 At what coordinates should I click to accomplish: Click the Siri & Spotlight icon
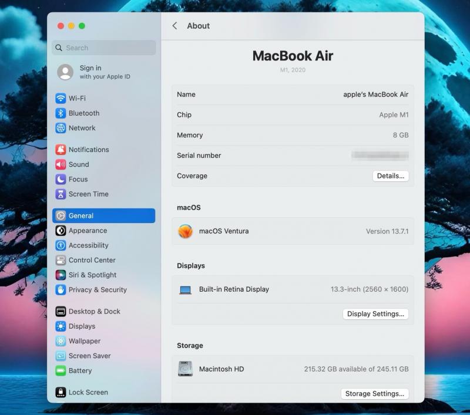point(61,275)
